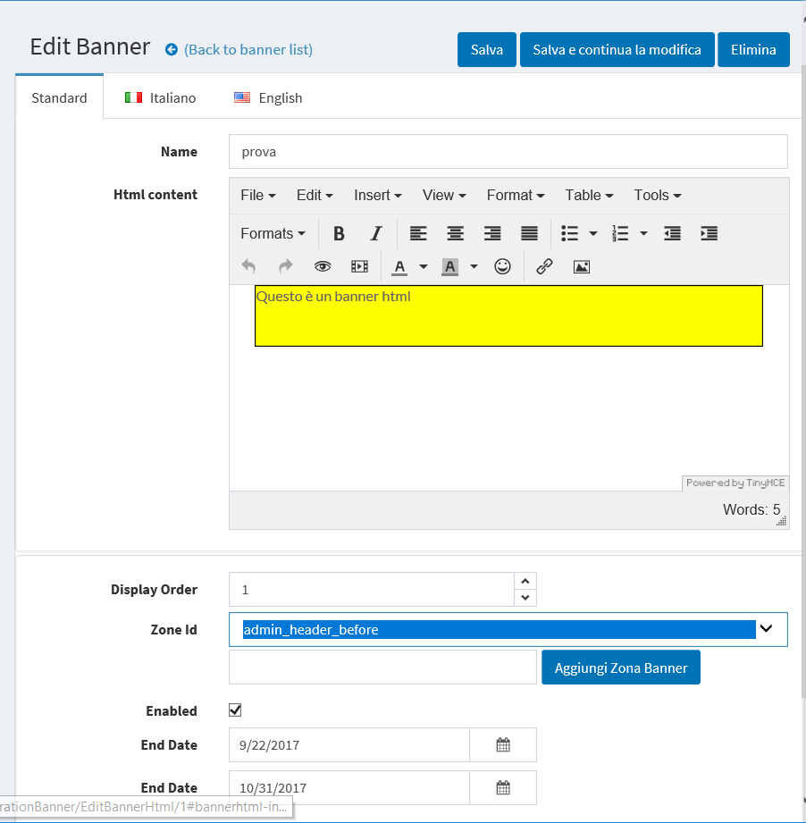
Task: Open the calendar next to date 10/31/2017
Action: [x=502, y=787]
